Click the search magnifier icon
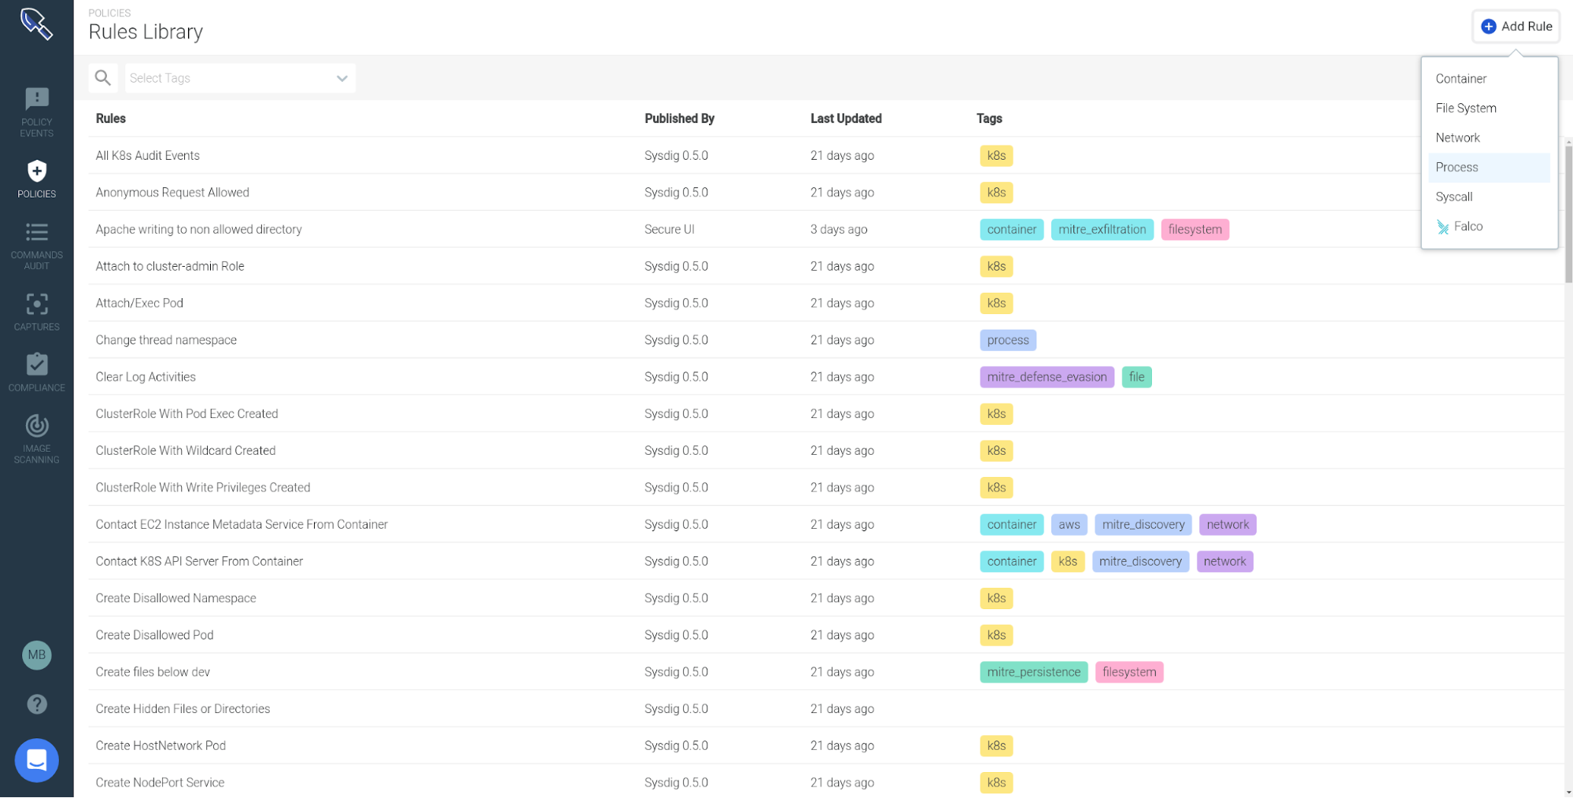1573x798 pixels. [103, 78]
